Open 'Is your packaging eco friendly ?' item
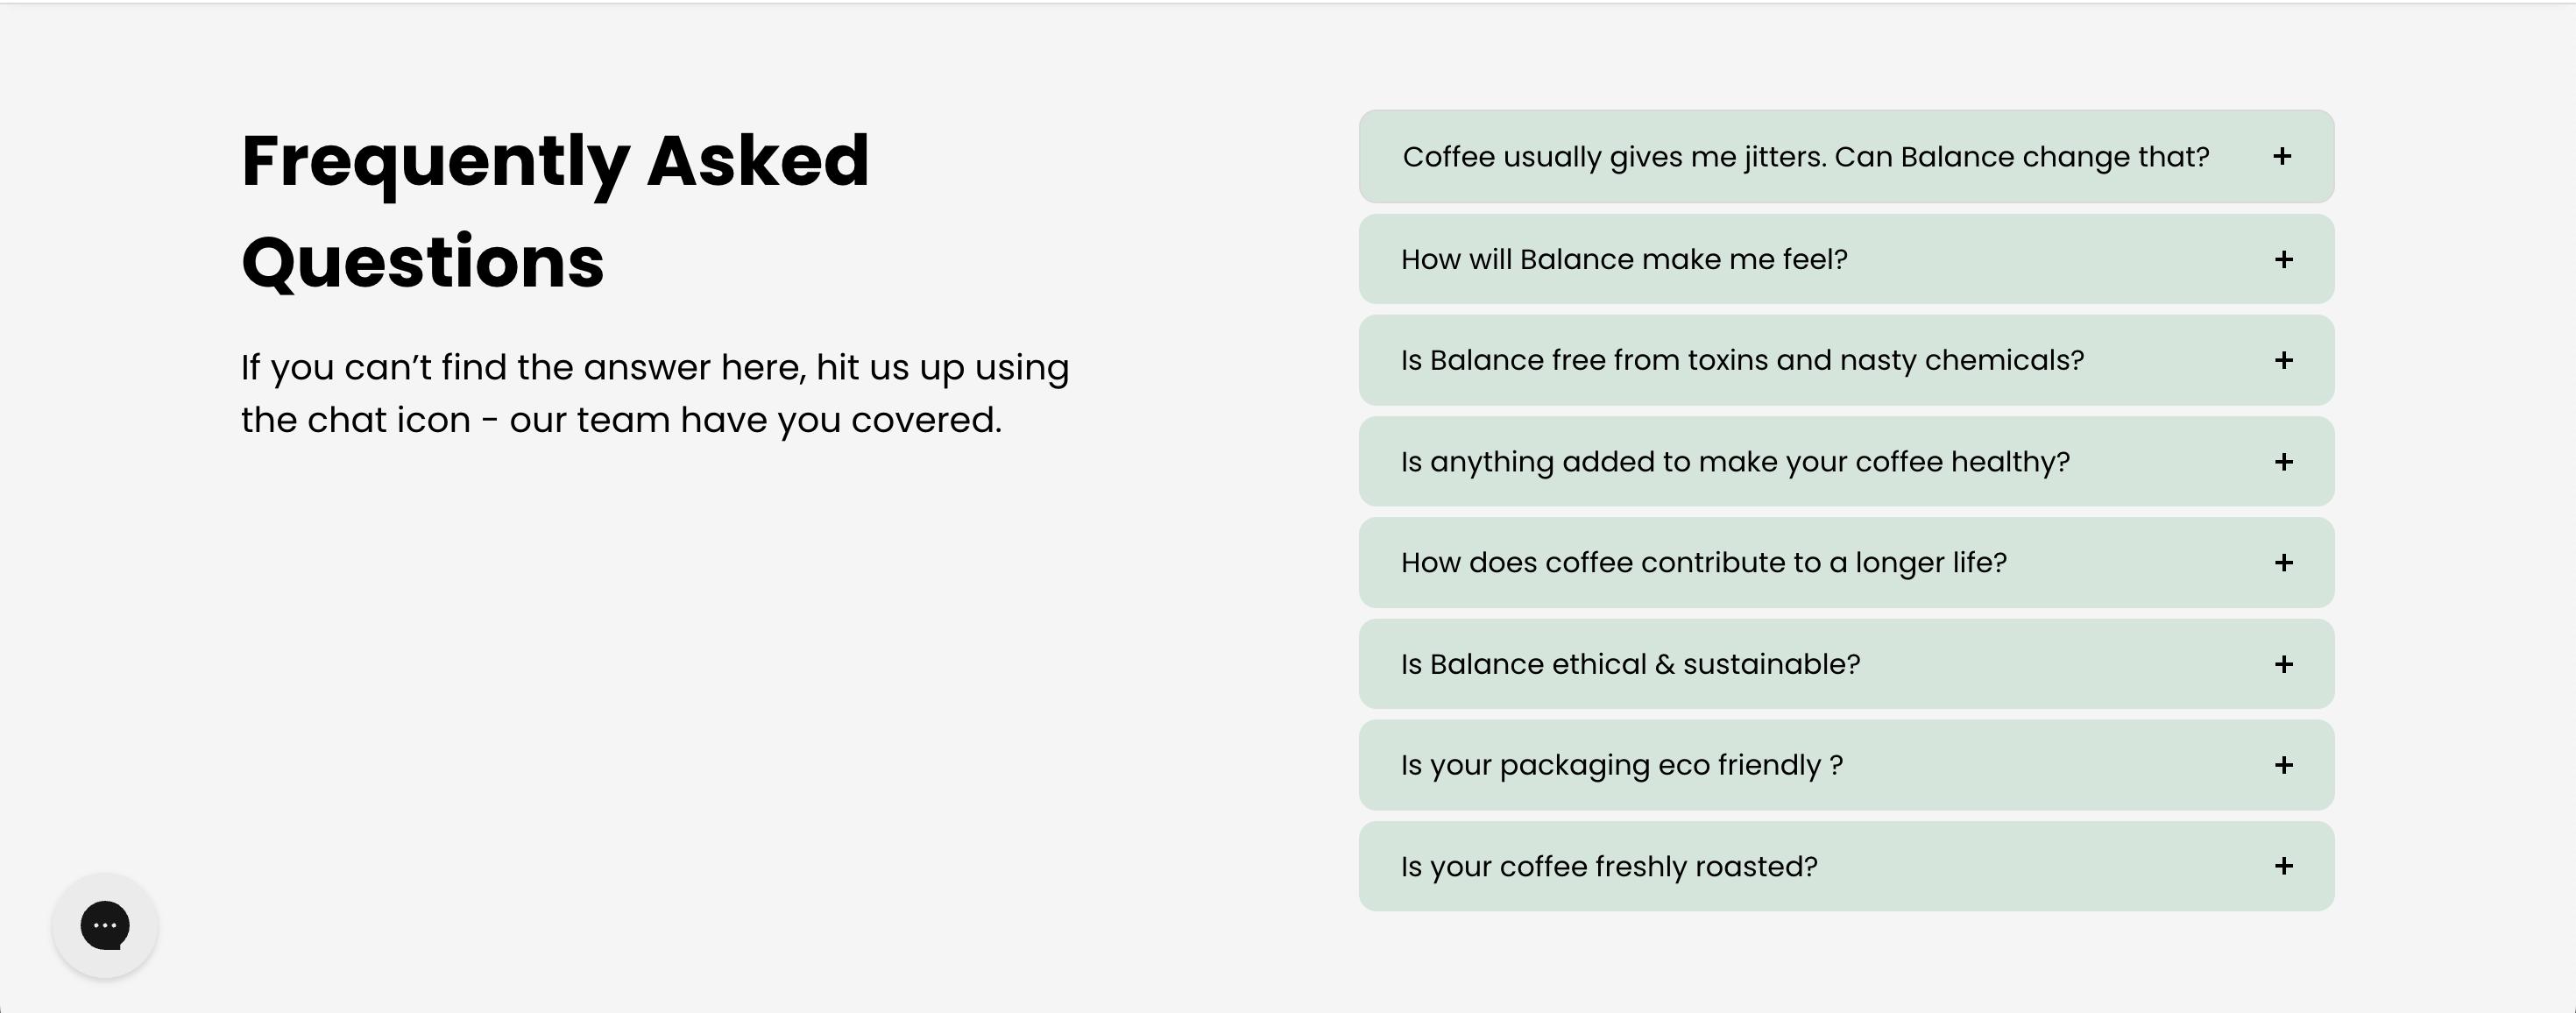 [1846, 765]
